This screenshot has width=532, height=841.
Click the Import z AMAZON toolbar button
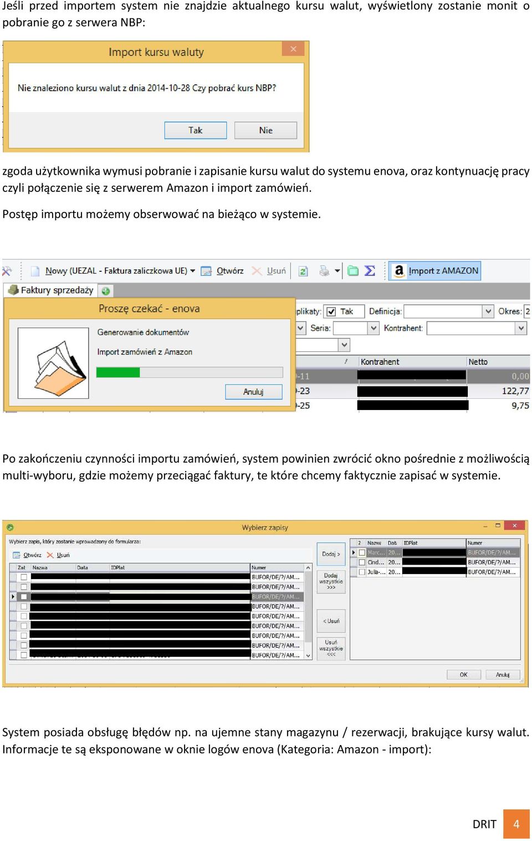coord(434,271)
